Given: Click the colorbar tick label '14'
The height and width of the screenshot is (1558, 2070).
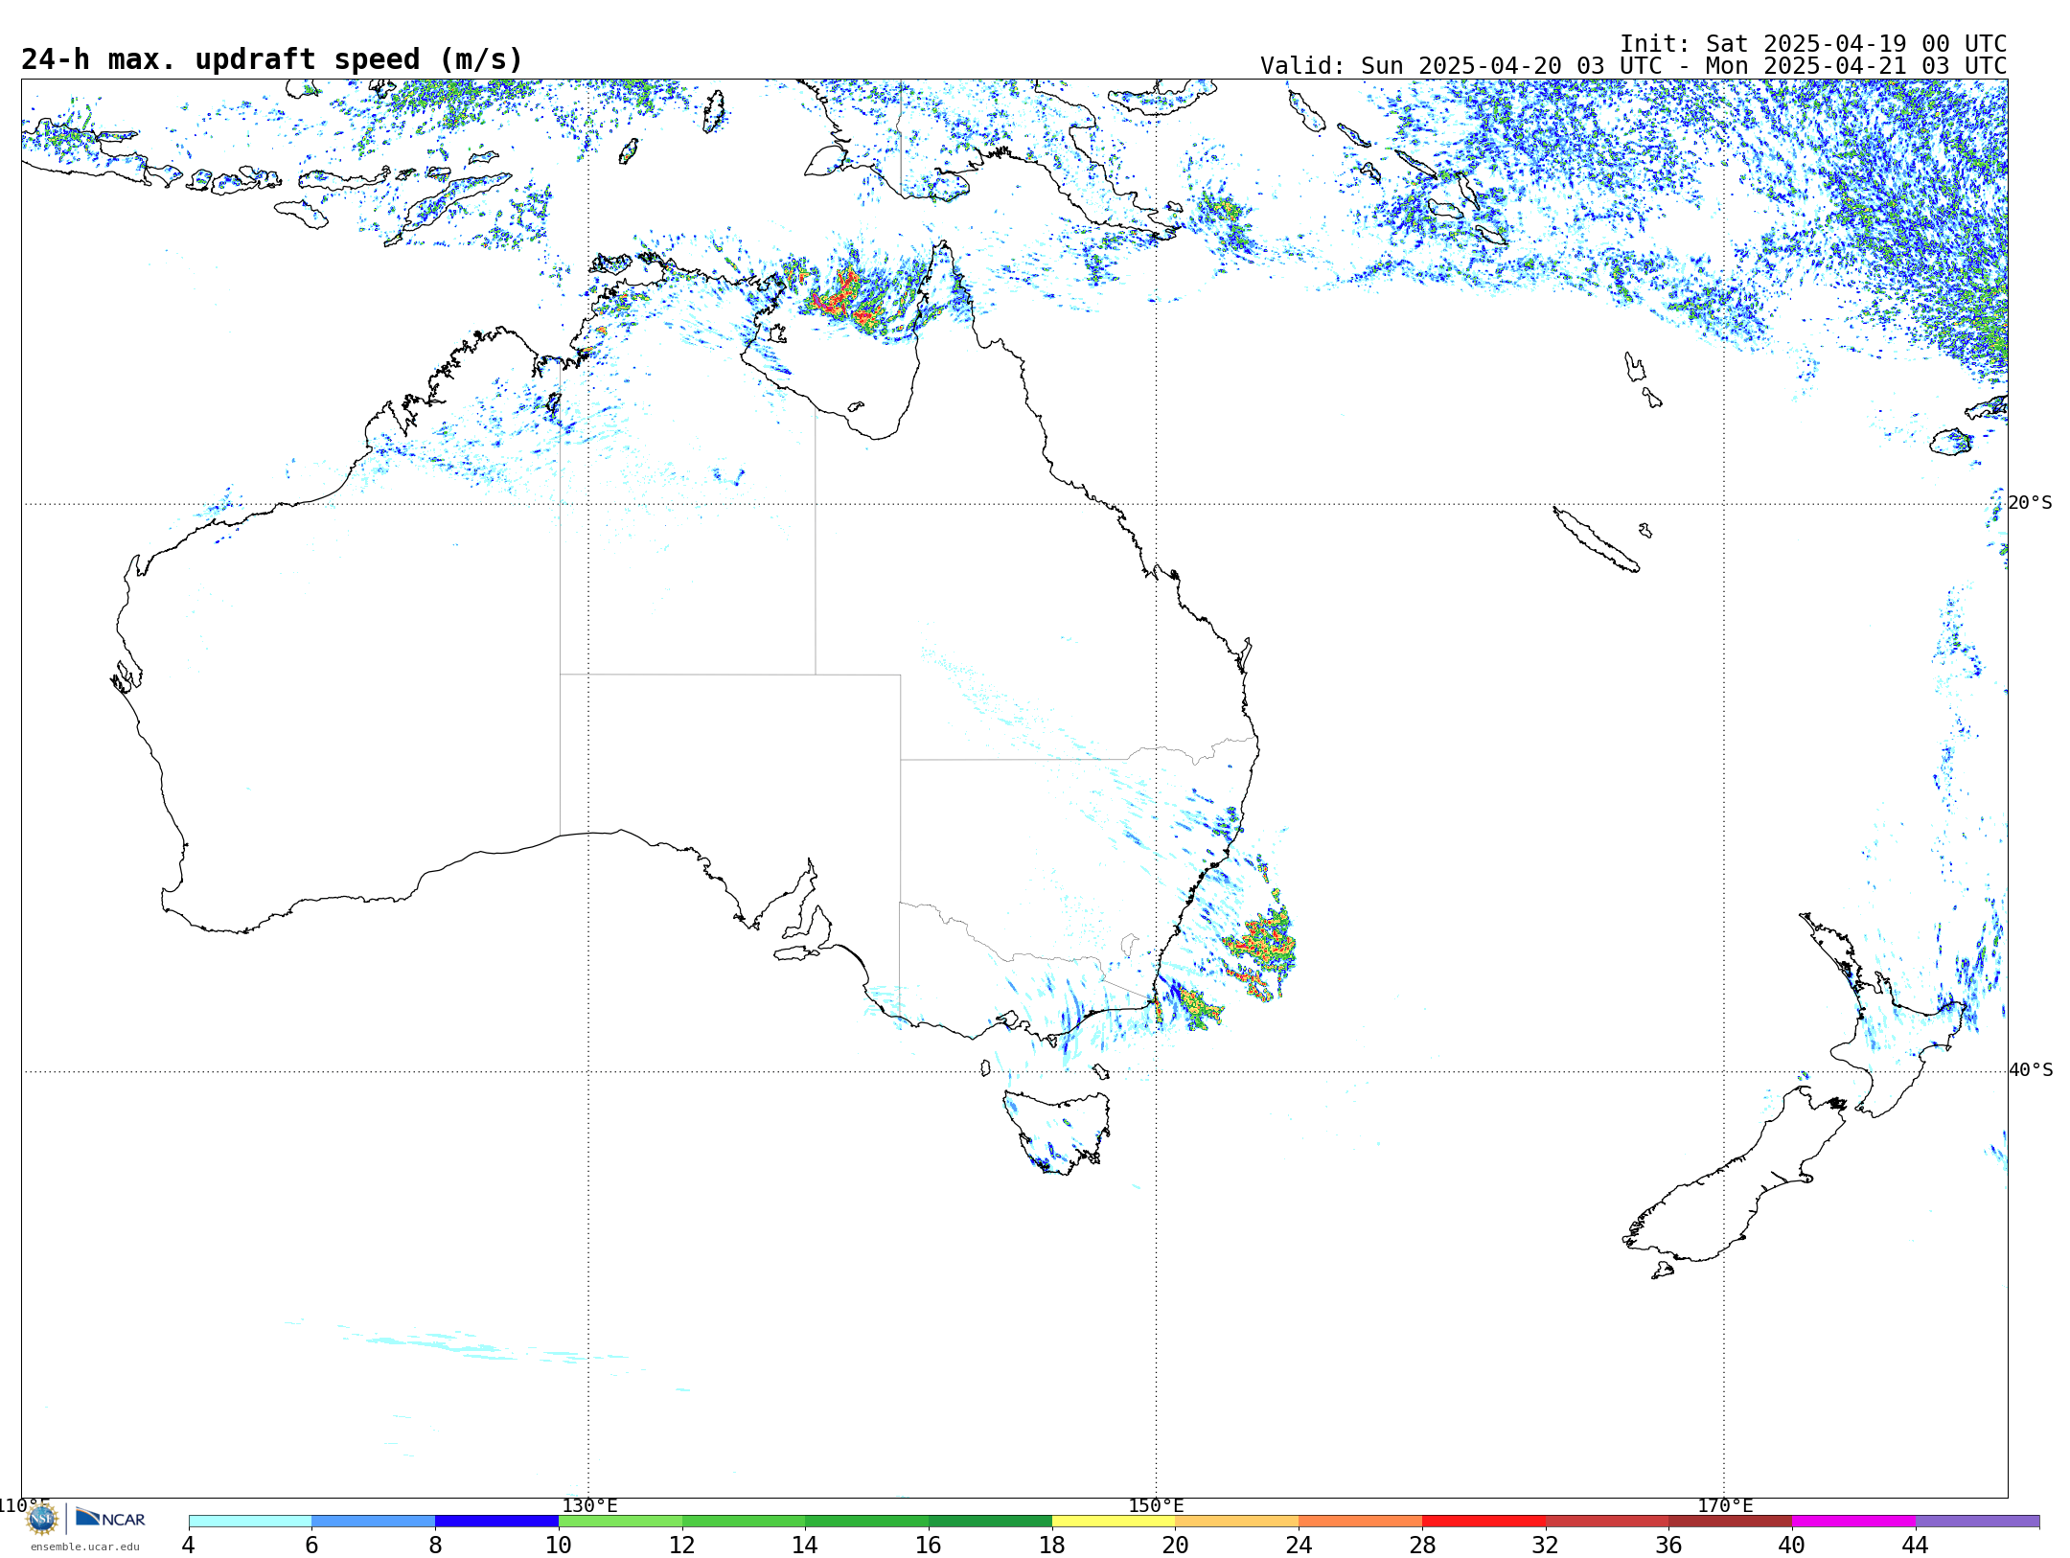Looking at the screenshot, I should [x=805, y=1546].
